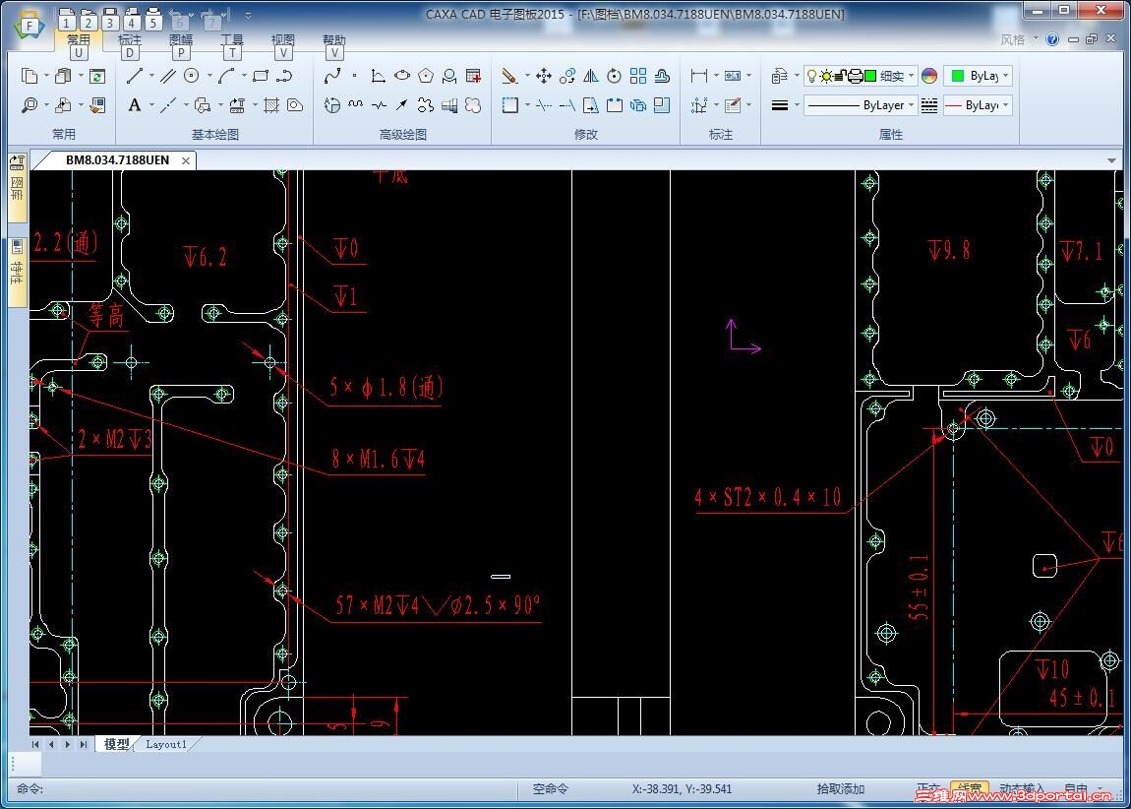Select the Line drawing tool

(136, 74)
